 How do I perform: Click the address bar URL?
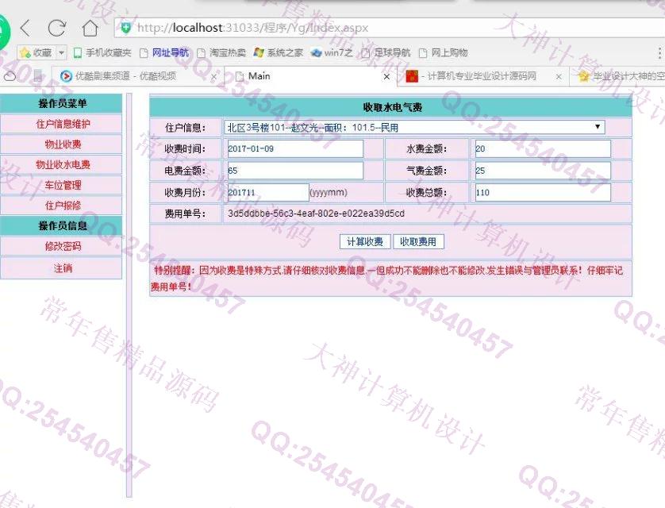coord(253,28)
